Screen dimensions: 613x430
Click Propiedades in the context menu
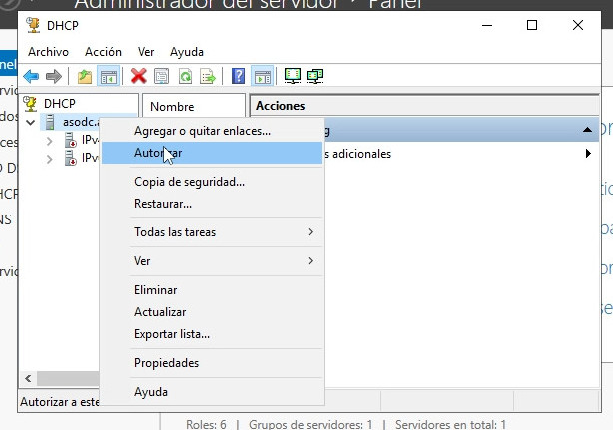pyautogui.click(x=166, y=363)
